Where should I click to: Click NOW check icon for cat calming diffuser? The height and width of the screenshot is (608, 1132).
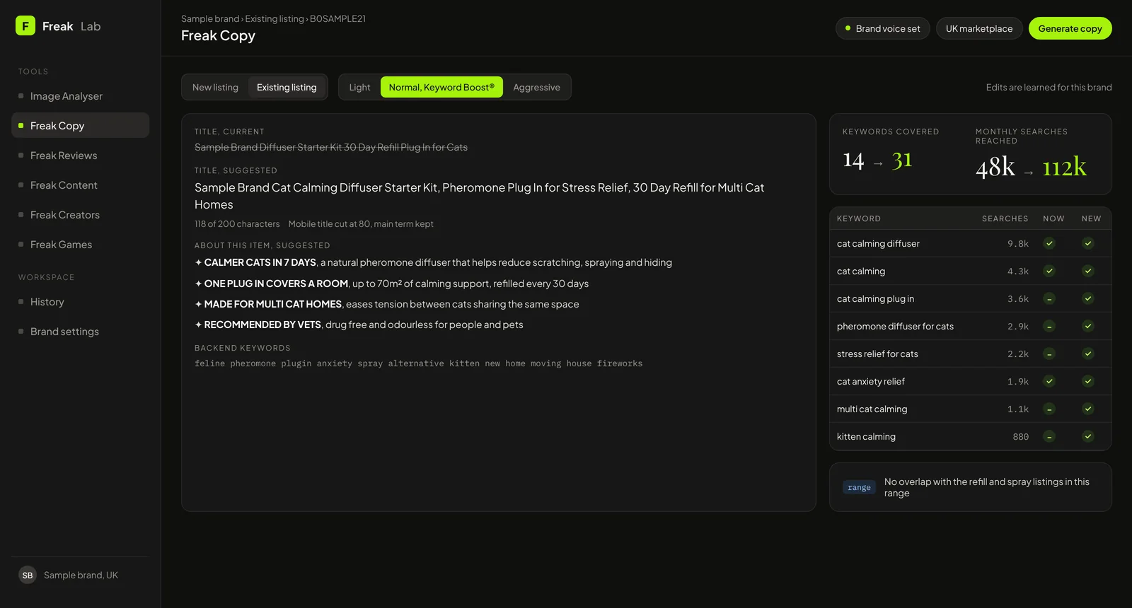[x=1049, y=243]
